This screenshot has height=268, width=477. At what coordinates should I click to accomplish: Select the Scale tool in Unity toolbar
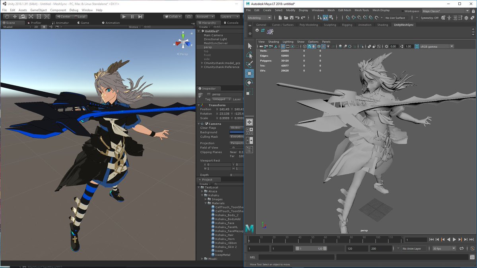point(31,17)
